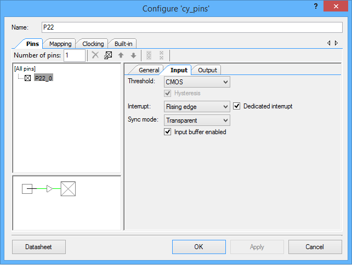Switch to the Pins tab

(x=32, y=44)
